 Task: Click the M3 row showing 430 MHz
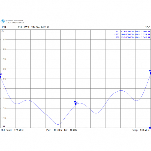[133, 38]
